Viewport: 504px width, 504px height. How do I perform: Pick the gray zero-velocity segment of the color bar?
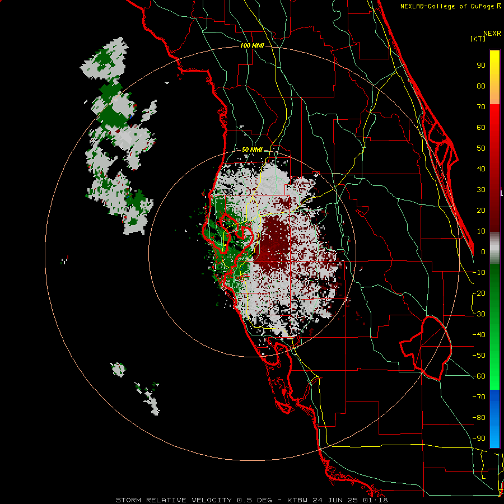494,248
